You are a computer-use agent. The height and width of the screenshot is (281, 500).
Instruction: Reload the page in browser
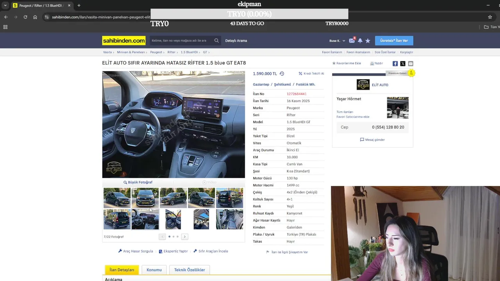tap(25, 17)
